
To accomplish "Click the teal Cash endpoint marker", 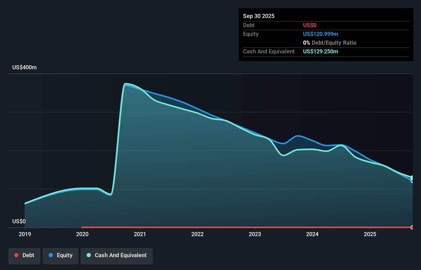I will 412,178.
